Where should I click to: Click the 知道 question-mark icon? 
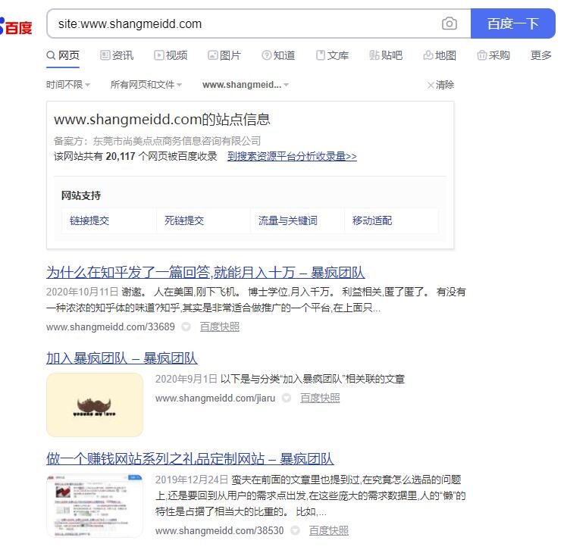[267, 55]
